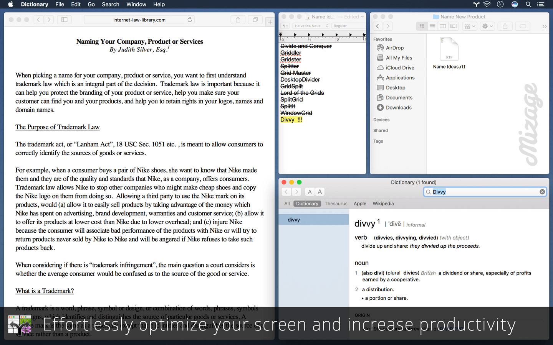Open the Applications sidebar item
553x345 pixels.
400,77
